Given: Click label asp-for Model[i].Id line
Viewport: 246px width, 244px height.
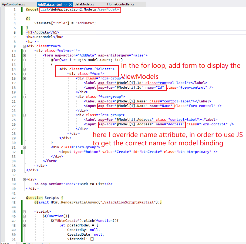Looking at the screenshot, I should [146, 83].
